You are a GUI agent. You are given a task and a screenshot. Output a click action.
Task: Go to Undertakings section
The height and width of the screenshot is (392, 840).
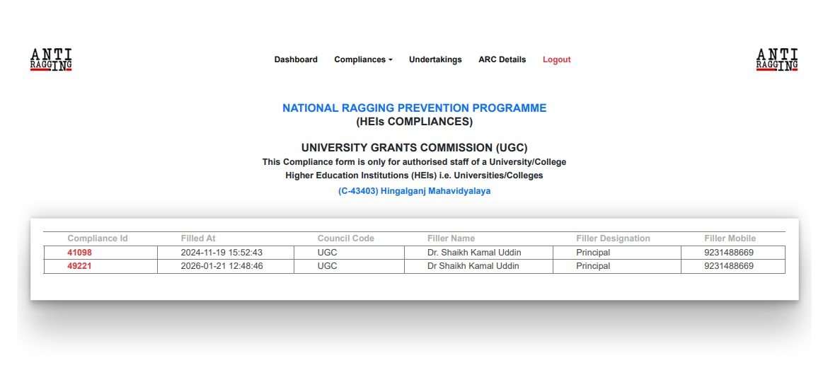[435, 59]
